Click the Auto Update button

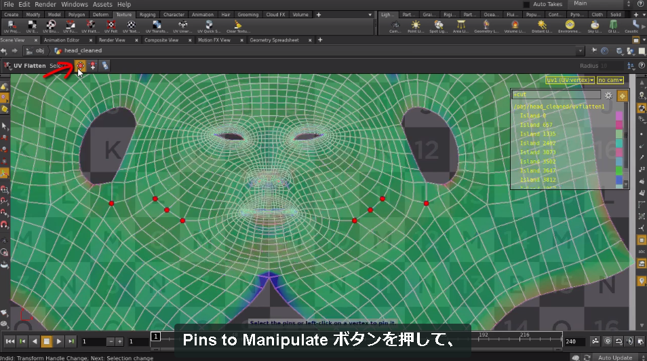pyautogui.click(x=615, y=358)
